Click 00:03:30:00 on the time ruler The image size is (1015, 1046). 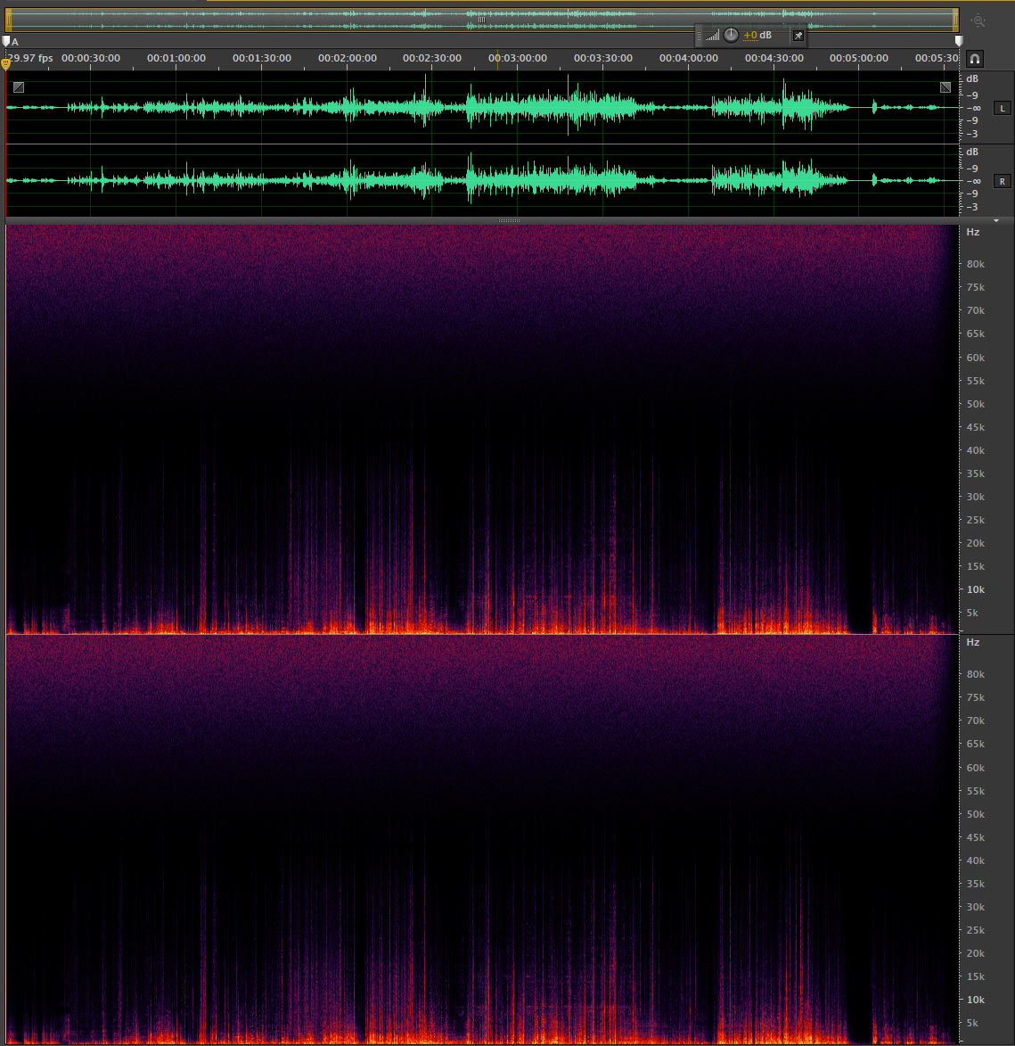point(603,58)
